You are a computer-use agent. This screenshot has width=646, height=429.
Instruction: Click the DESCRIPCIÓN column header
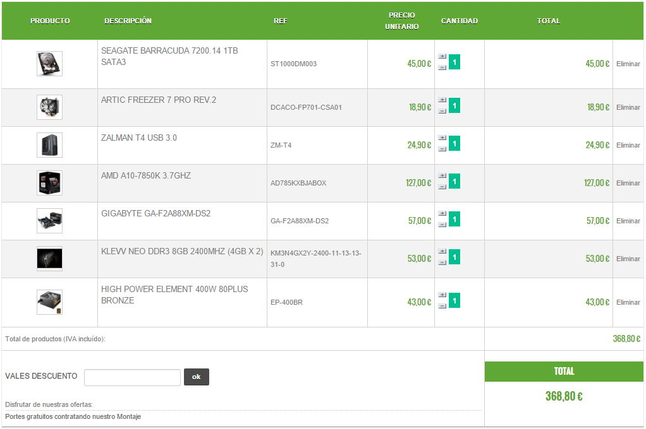128,21
